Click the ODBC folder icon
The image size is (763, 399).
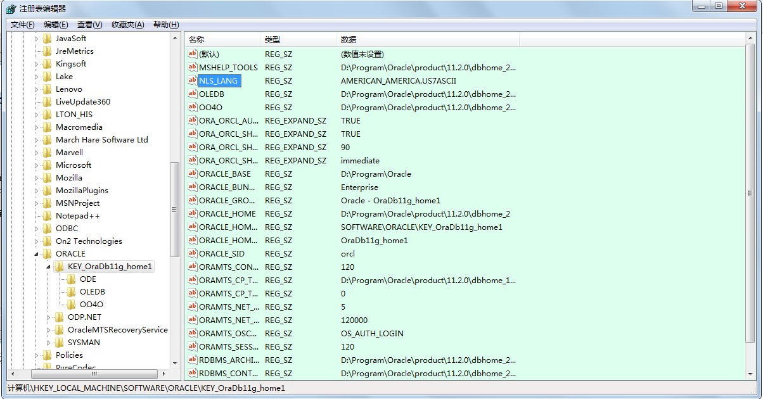(47, 228)
